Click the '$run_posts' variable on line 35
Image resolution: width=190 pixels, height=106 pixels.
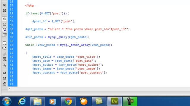coord(34,37)
